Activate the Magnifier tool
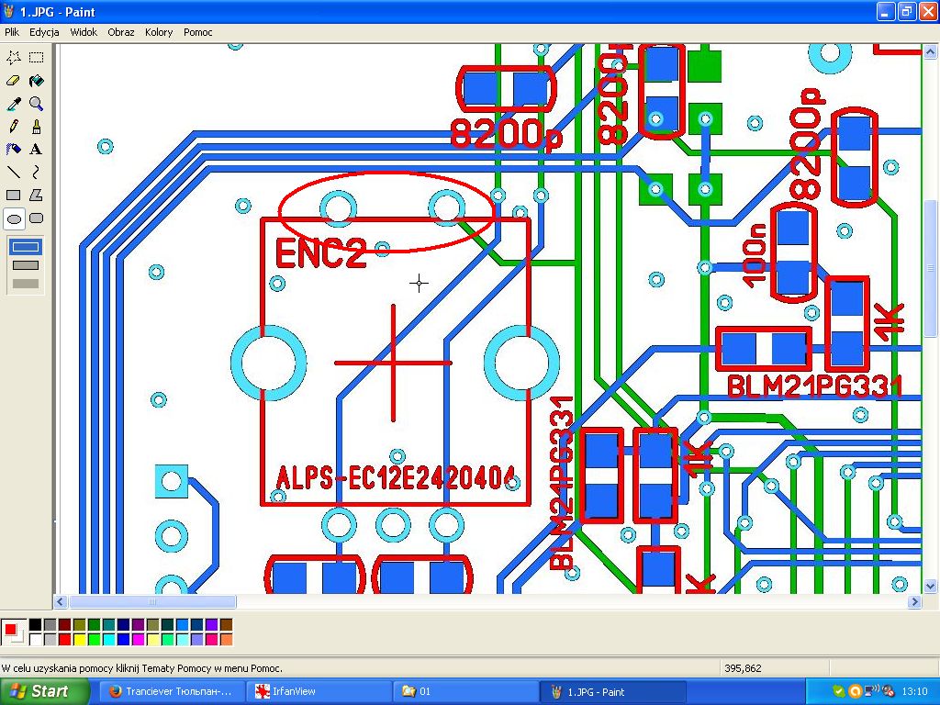Screen dimensions: 940x705 pyautogui.click(x=36, y=104)
